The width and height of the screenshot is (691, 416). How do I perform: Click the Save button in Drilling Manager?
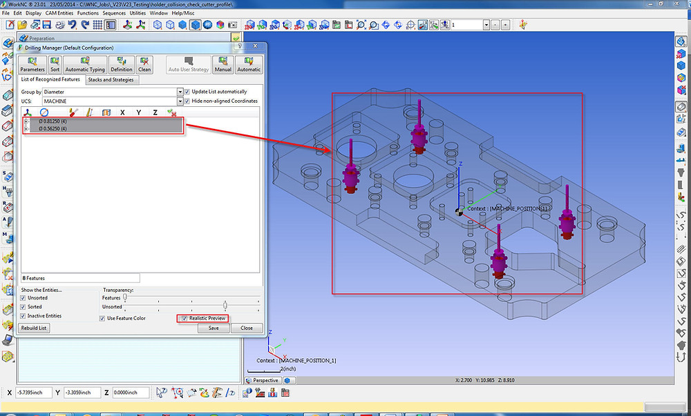coord(214,328)
